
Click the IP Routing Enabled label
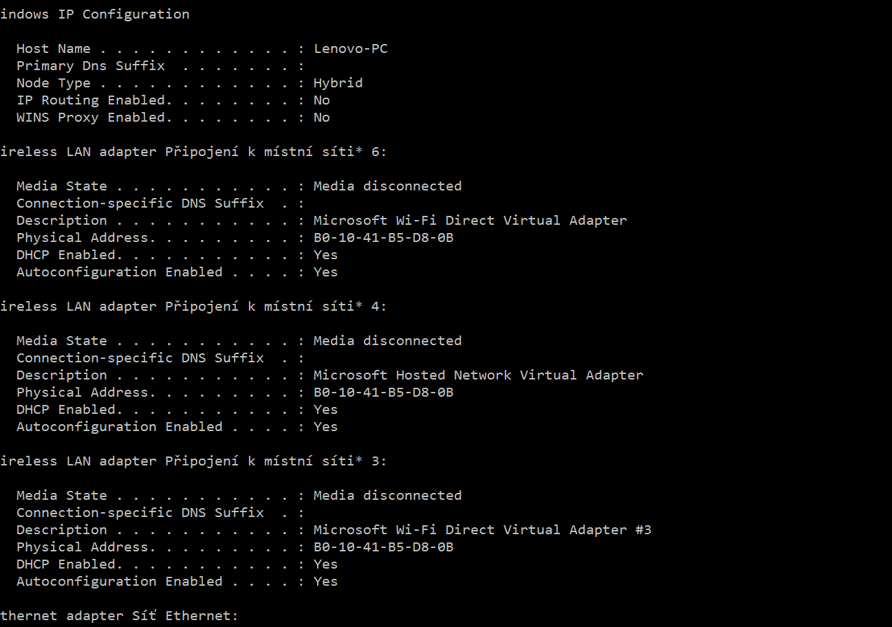point(91,100)
